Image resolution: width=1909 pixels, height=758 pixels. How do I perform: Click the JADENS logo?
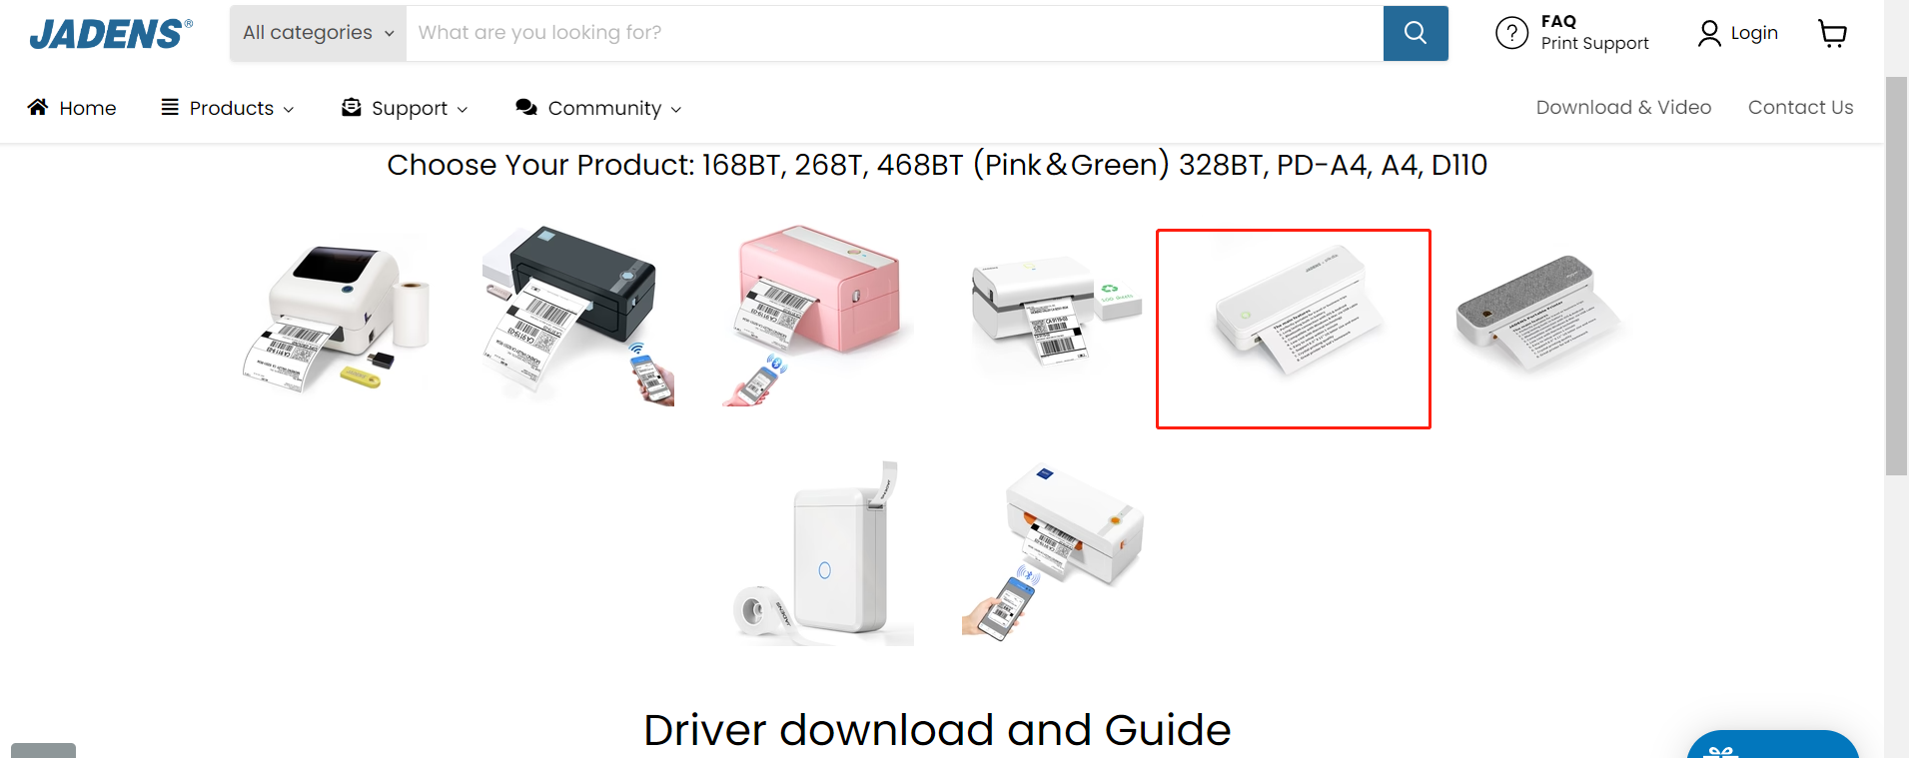(x=111, y=34)
